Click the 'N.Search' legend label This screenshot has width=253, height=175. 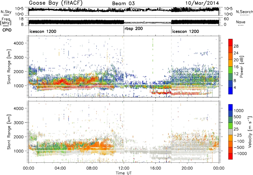pos(244,12)
